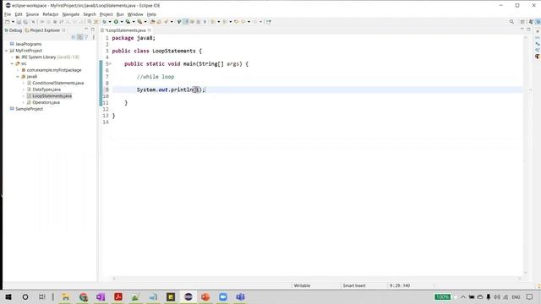Select the LoopStatements.java editor tab
The width and height of the screenshot is (541, 304).
tap(126, 30)
